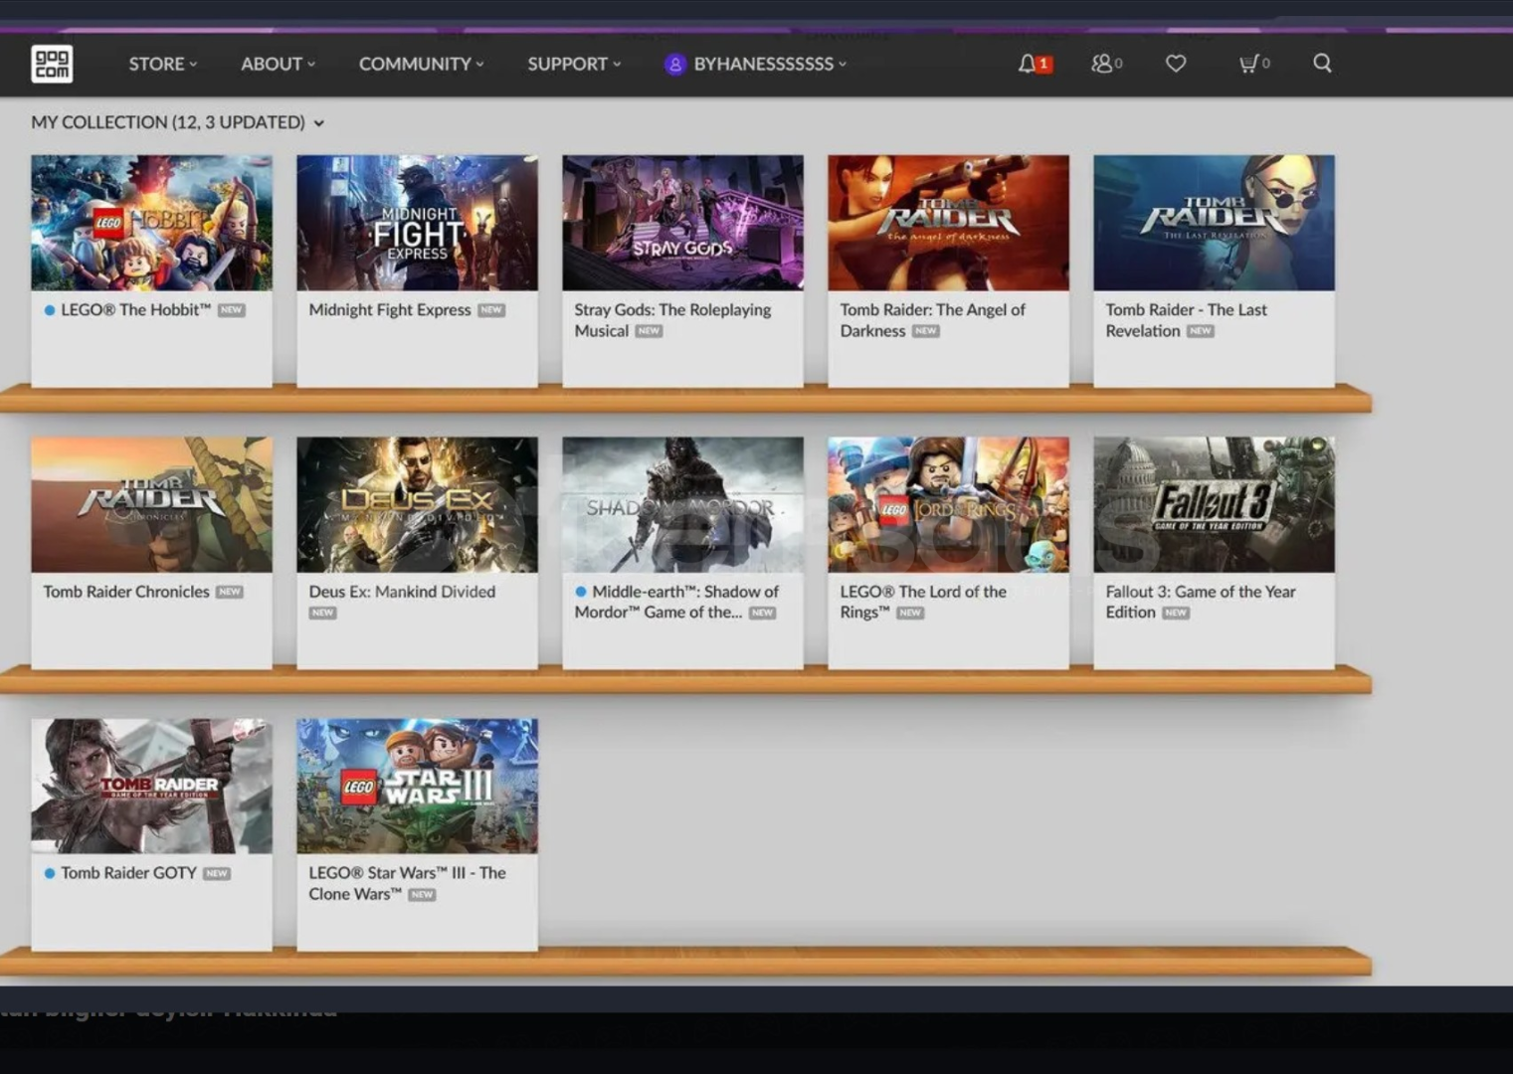This screenshot has height=1074, width=1513.
Task: Open the shopping cart icon
Action: 1248,64
